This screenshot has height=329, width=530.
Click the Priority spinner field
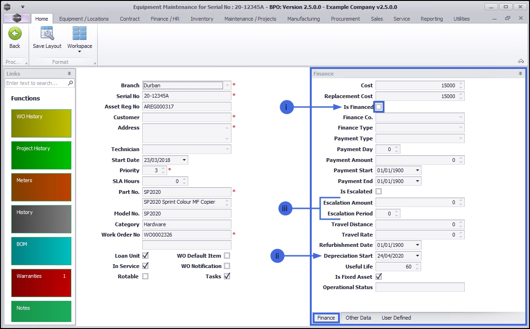154,170
